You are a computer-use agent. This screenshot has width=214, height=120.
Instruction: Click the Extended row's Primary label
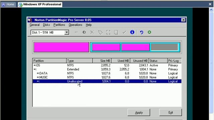[x=173, y=69]
